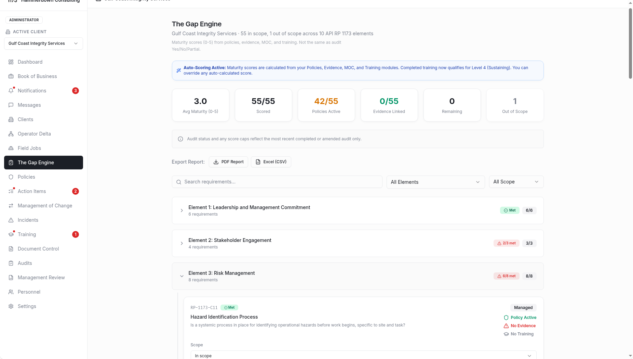Go to Management Review in sidebar
This screenshot has width=633, height=359.
pyautogui.click(x=43, y=278)
